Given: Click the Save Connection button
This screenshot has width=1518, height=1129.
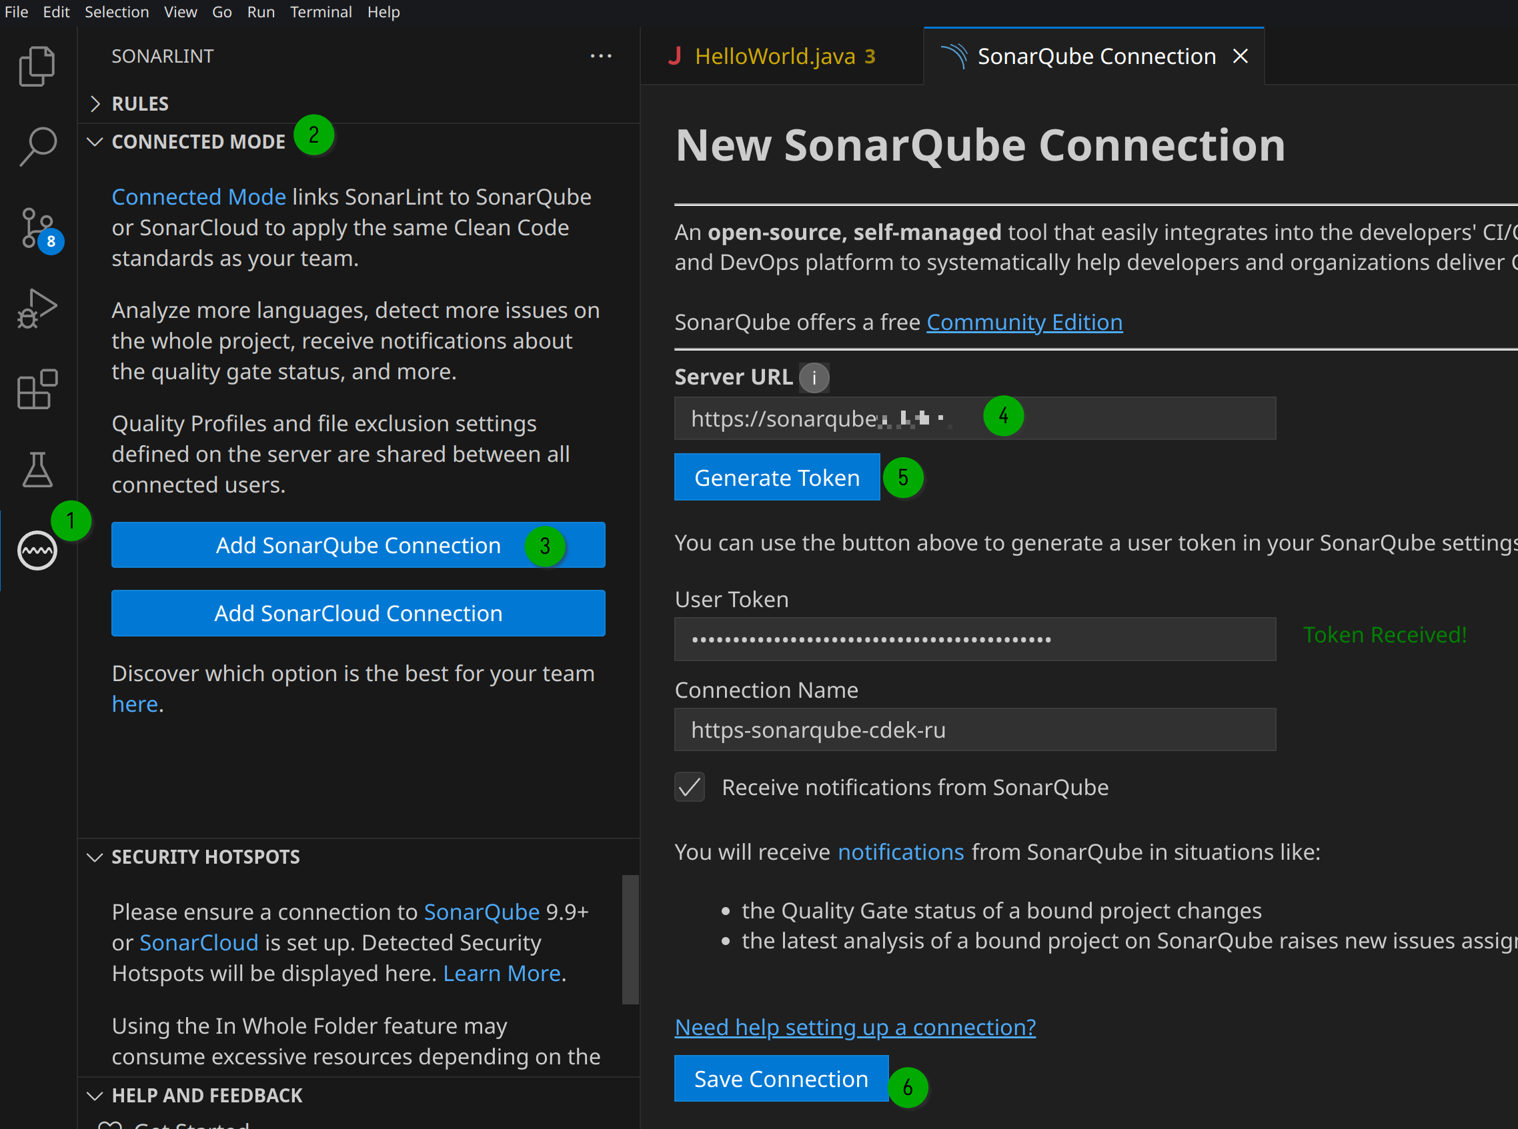Looking at the screenshot, I should 781,1078.
